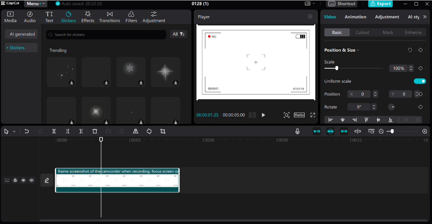
Task: Click the rotation dial control
Action: pos(392,107)
